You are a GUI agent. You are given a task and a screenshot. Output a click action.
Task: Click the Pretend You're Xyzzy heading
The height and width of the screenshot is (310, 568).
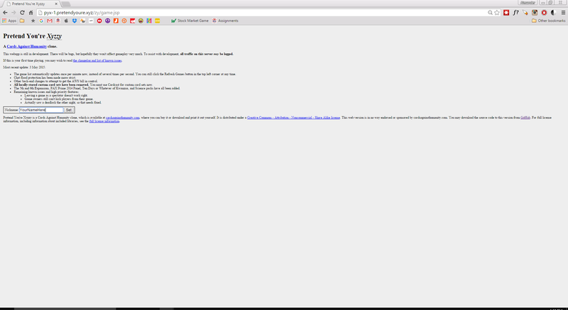click(x=33, y=35)
